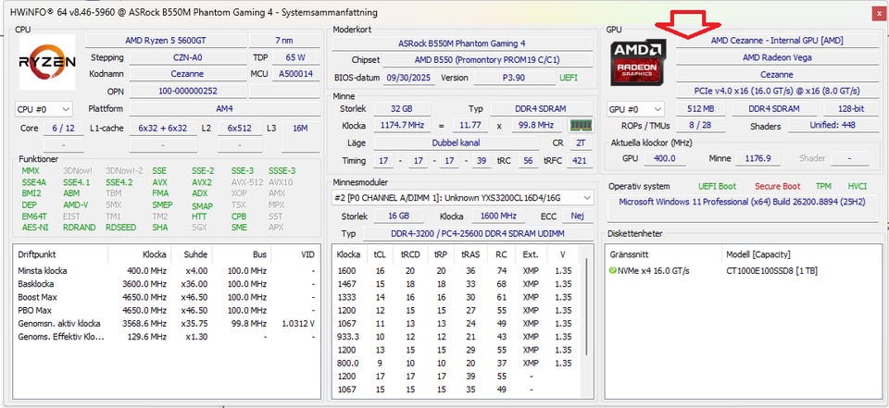Click the green memory module icon
This screenshot has width=889, height=408.
[x=582, y=125]
